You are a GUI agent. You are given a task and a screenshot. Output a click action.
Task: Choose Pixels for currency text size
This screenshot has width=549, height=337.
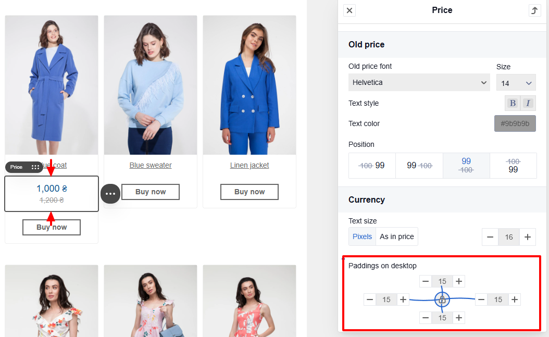pos(362,236)
